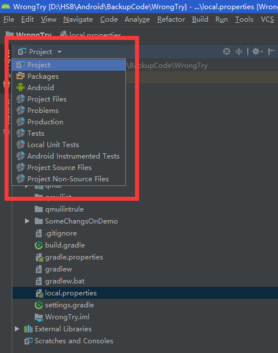
Task: Click the WrongTry.iml module icon
Action: (39, 317)
